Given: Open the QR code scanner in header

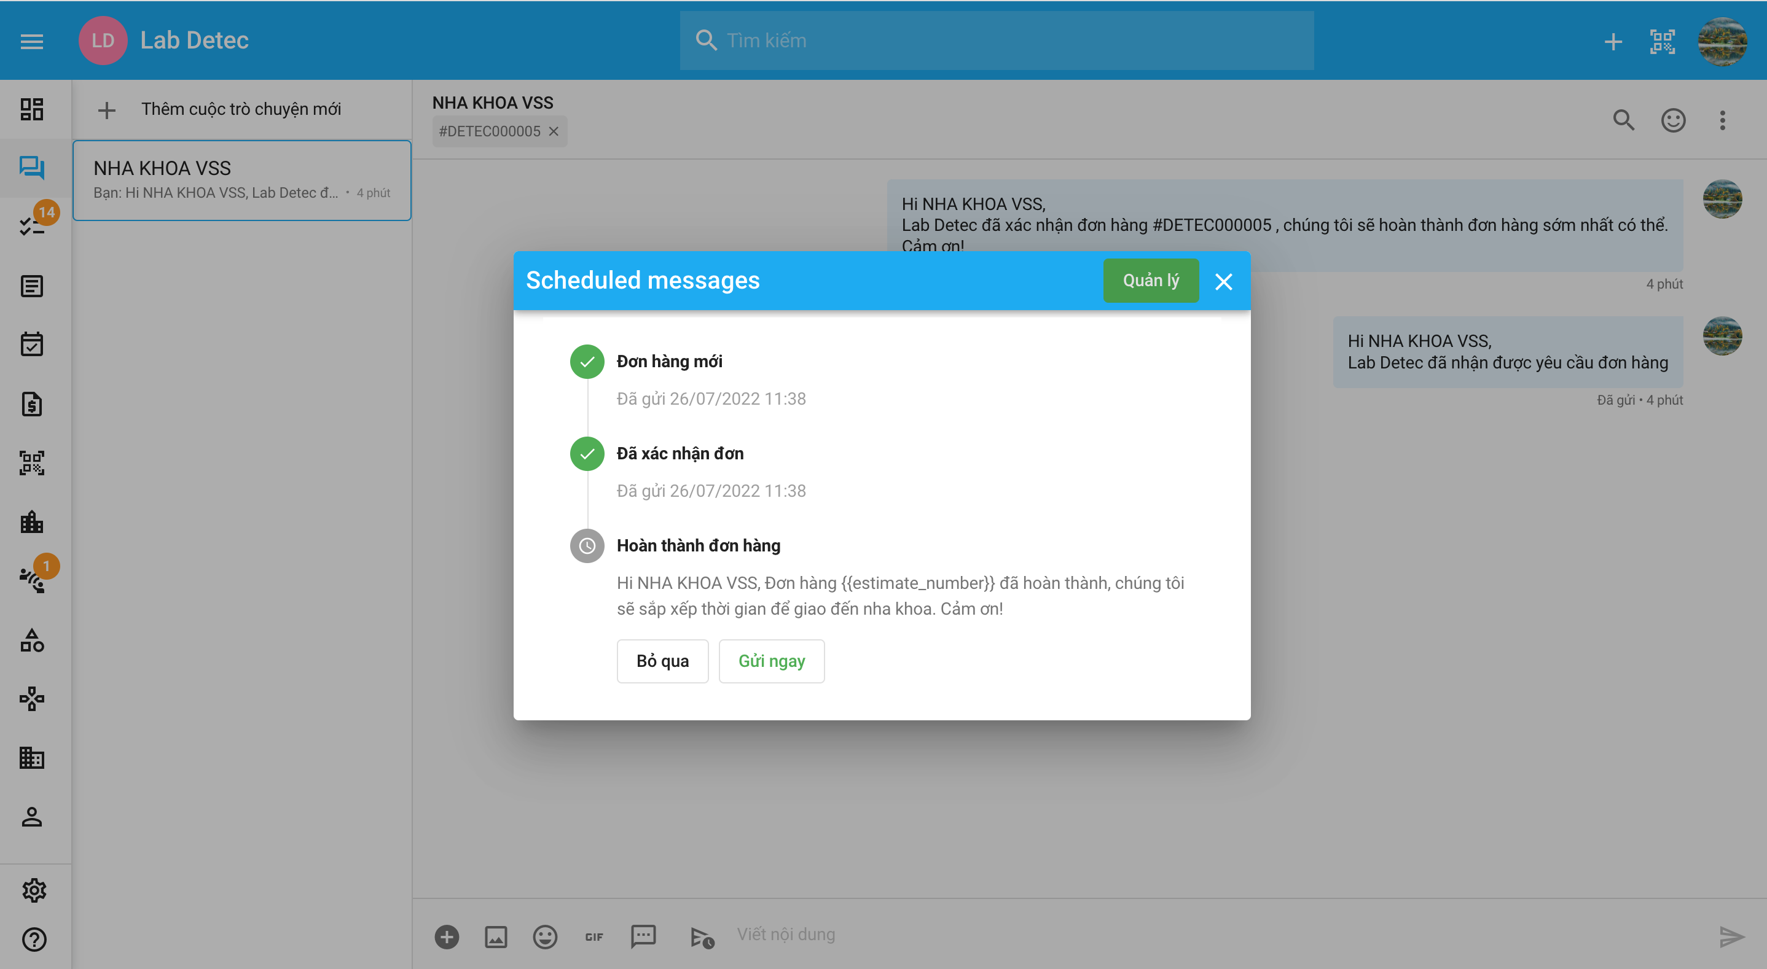Looking at the screenshot, I should 1662,41.
